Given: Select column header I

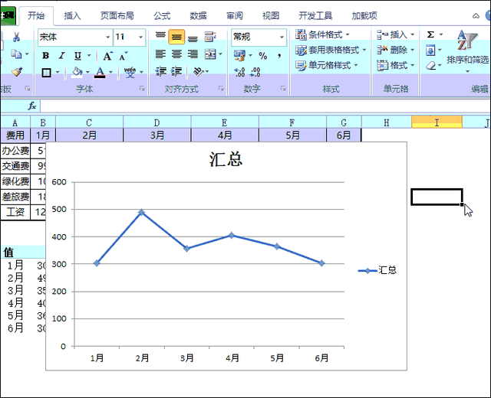Looking at the screenshot, I should [437, 122].
